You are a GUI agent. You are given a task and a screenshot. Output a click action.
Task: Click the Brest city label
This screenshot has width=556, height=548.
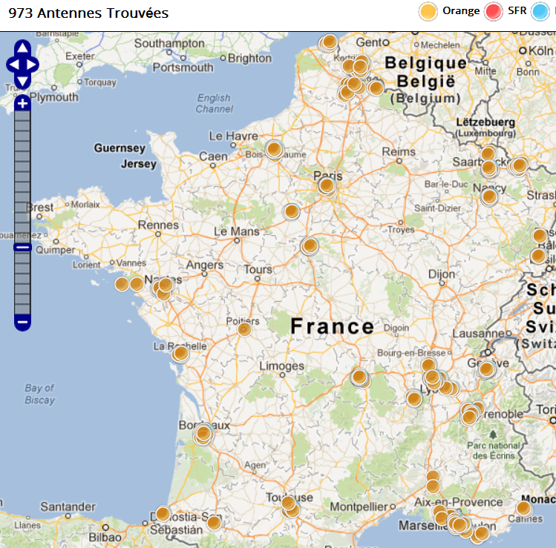[40, 207]
